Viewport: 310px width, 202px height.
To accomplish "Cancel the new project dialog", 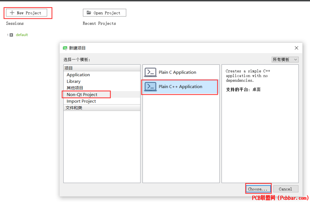I will coord(286,189).
